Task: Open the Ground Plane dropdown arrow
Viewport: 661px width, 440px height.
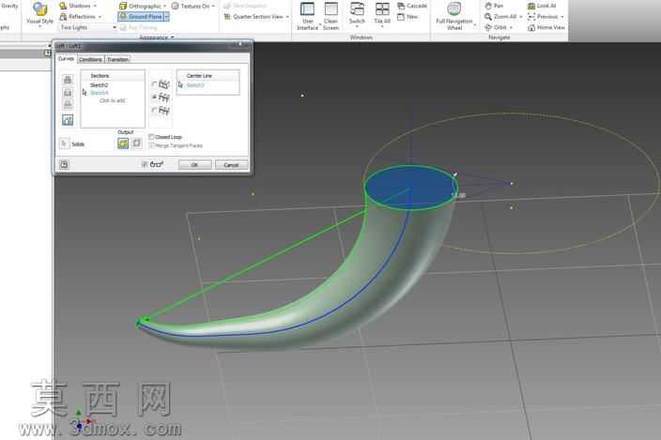Action: click(x=166, y=17)
